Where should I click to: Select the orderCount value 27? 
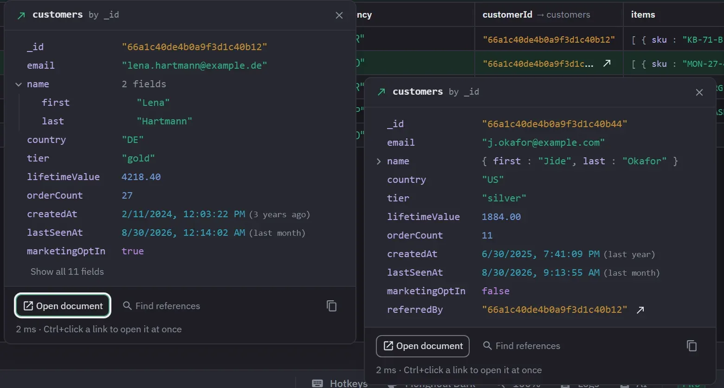(x=127, y=195)
